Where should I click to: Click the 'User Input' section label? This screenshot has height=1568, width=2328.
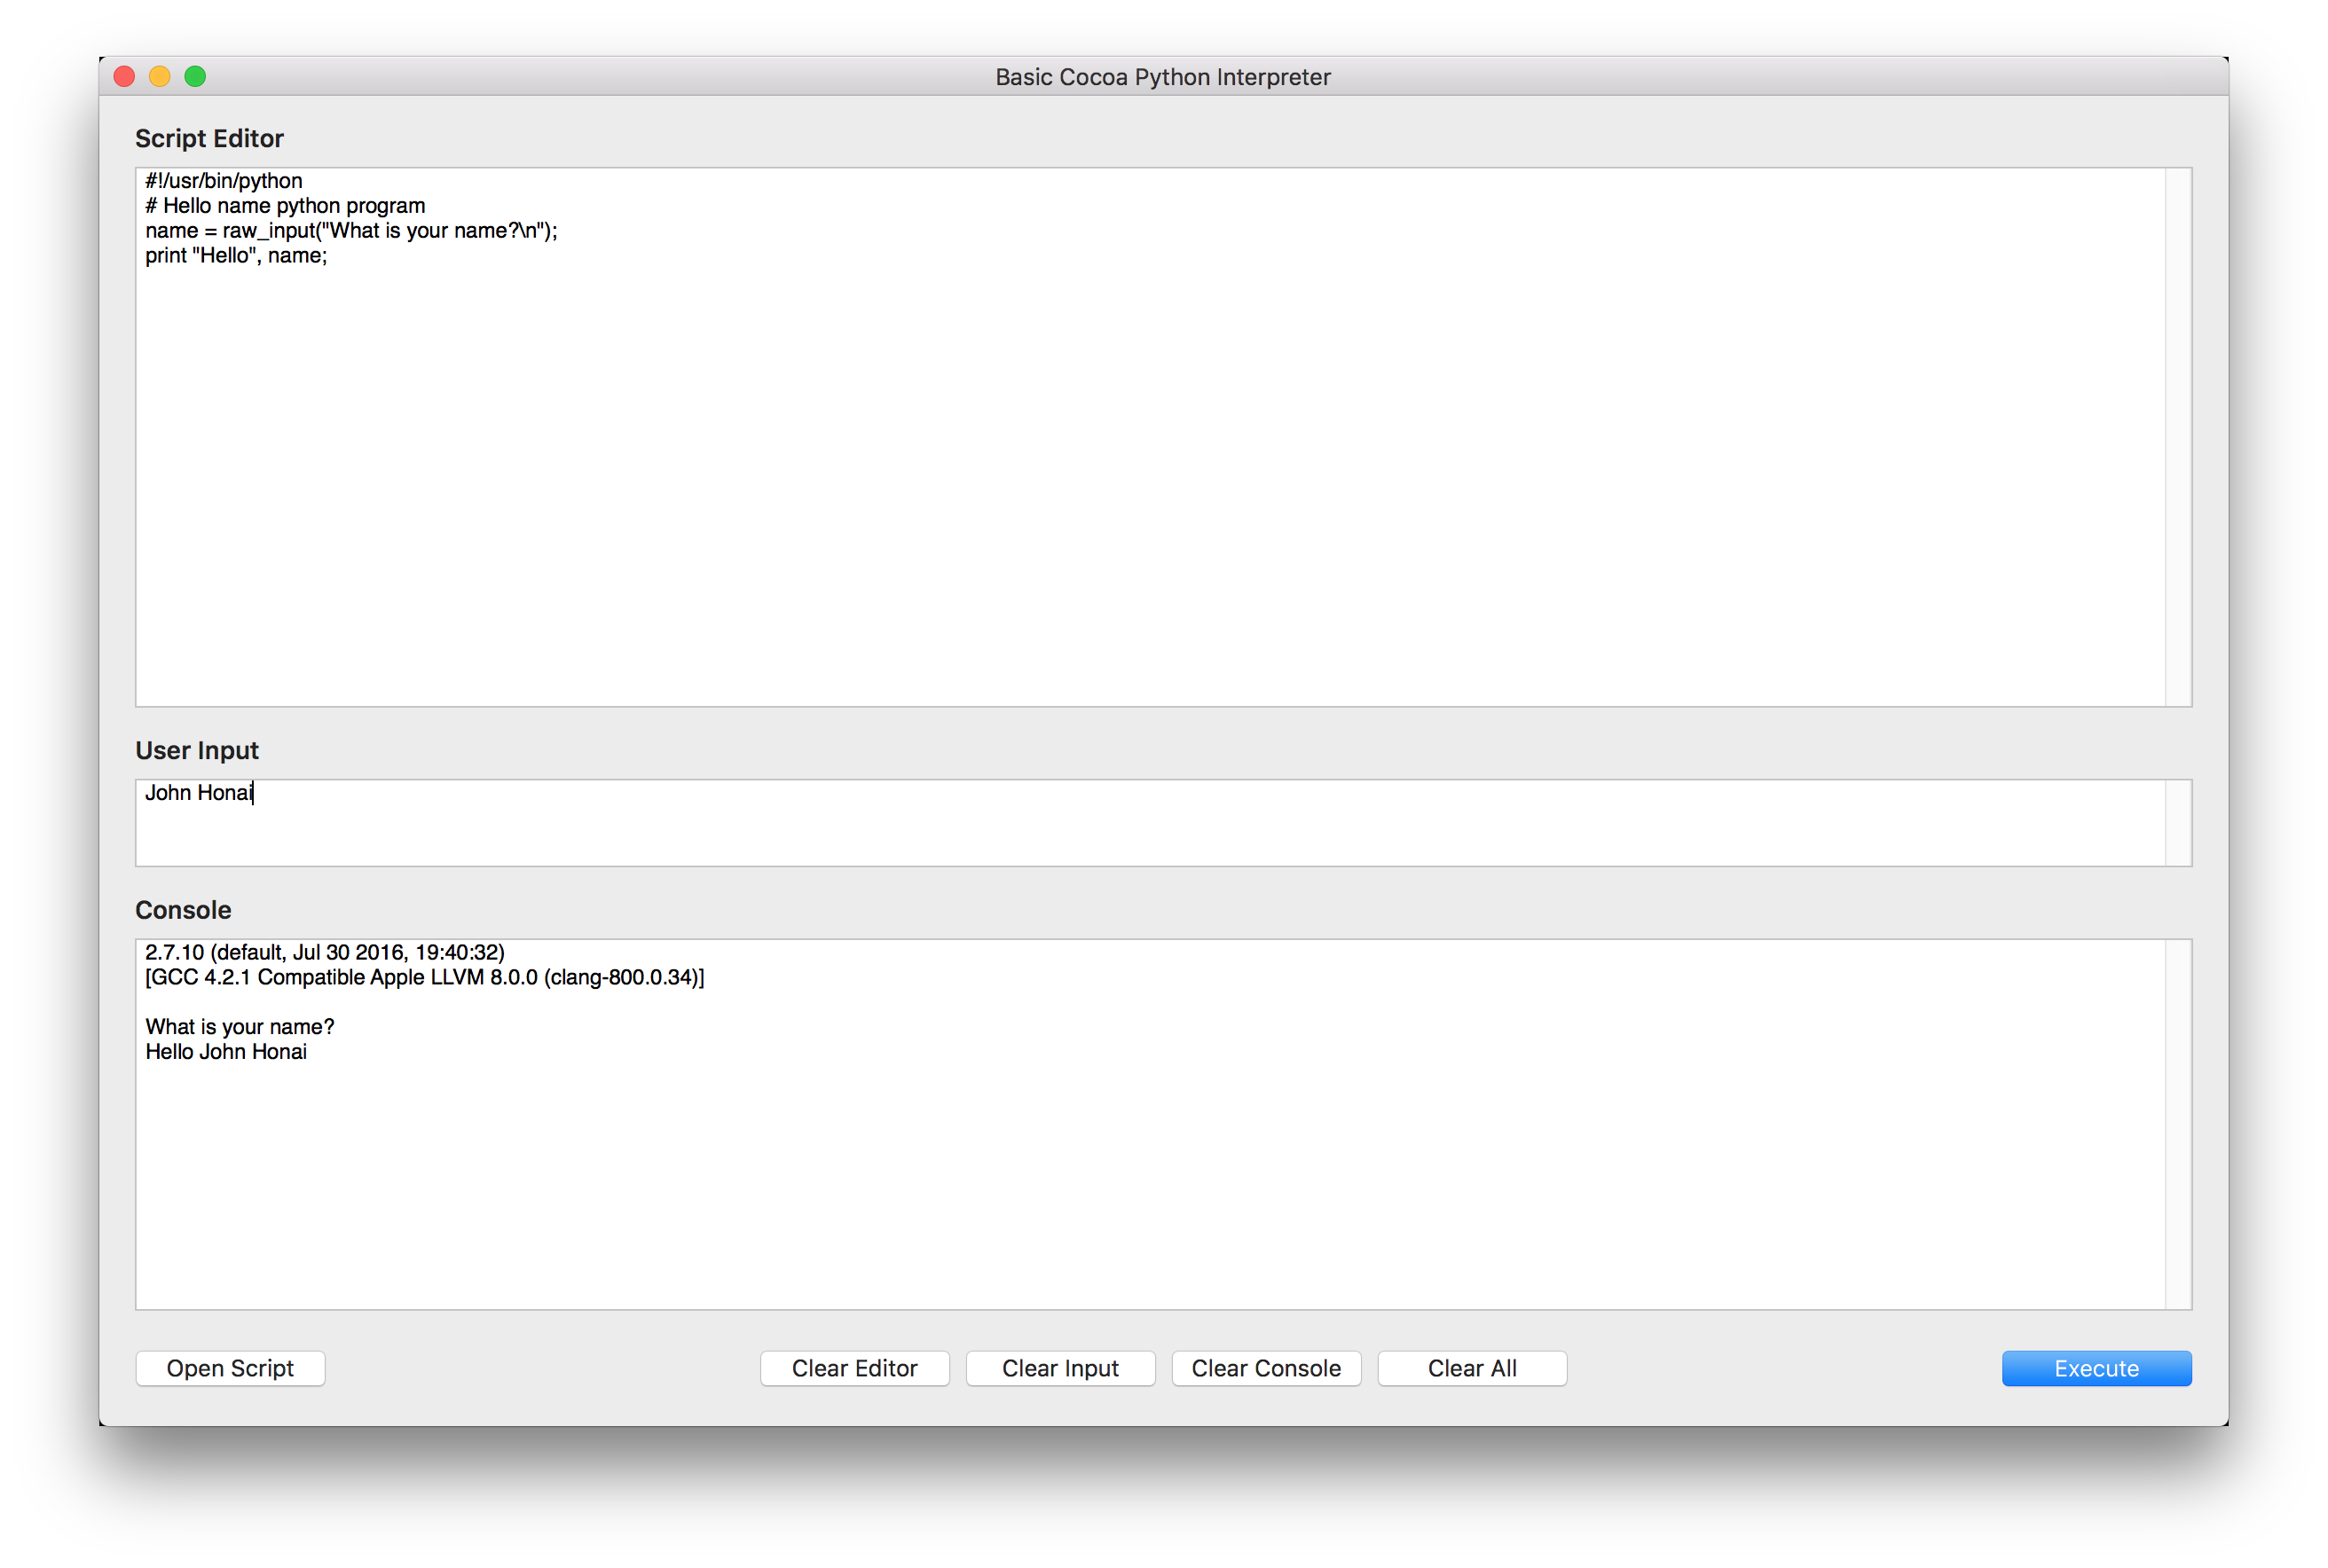point(197,750)
